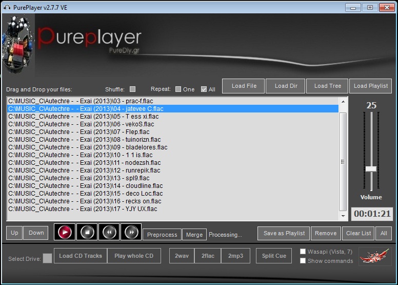Click the Split Cue button
Viewport: 398px width, 285px height.
pyautogui.click(x=274, y=256)
